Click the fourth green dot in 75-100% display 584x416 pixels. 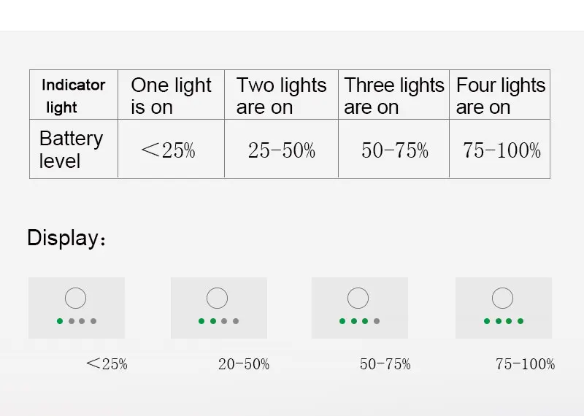click(x=520, y=321)
